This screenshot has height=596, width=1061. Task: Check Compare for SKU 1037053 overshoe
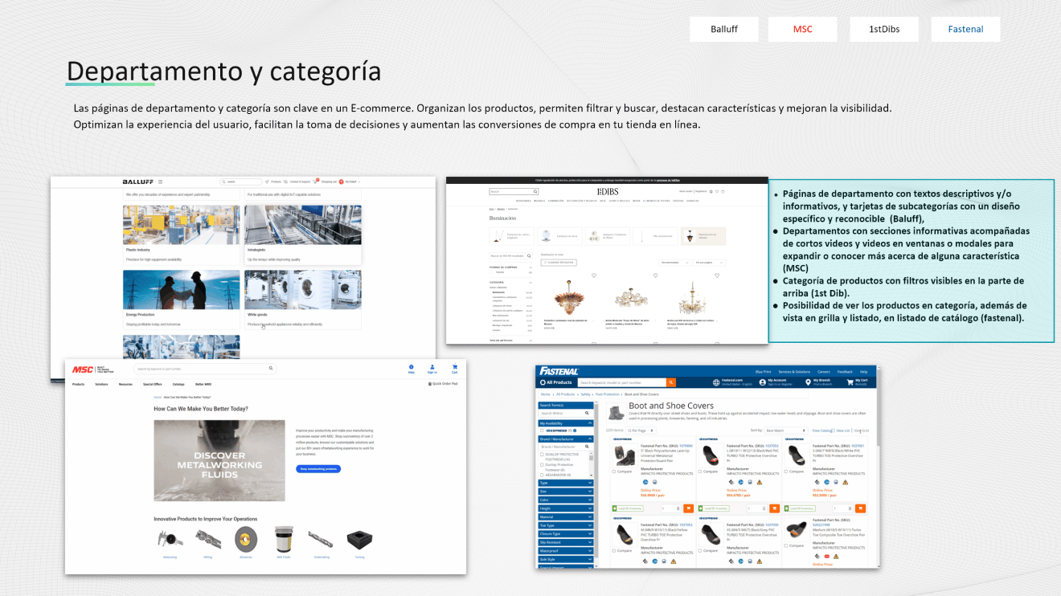[x=700, y=471]
